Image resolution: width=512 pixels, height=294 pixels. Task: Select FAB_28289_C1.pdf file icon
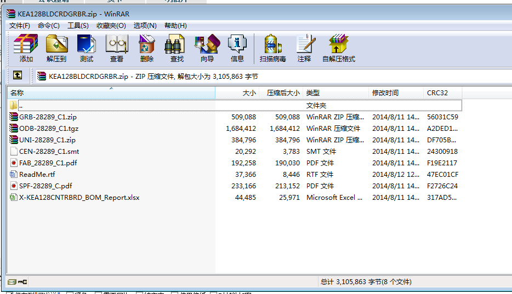[x=13, y=163]
